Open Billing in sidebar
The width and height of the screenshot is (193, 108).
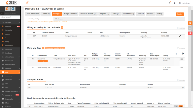(7, 42)
